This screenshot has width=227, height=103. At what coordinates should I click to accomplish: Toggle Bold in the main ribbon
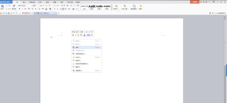tap(19, 9)
